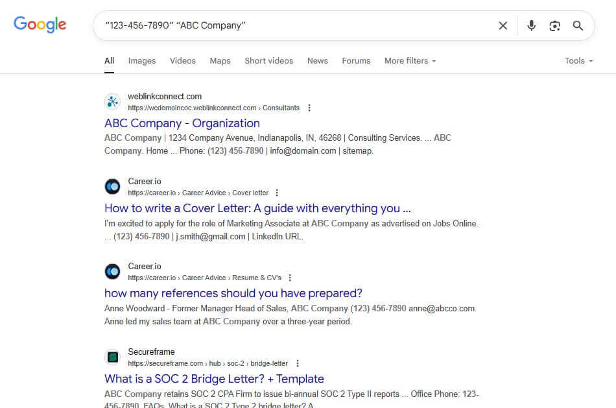Click the Google logo
This screenshot has width=616, height=408.
pos(40,25)
